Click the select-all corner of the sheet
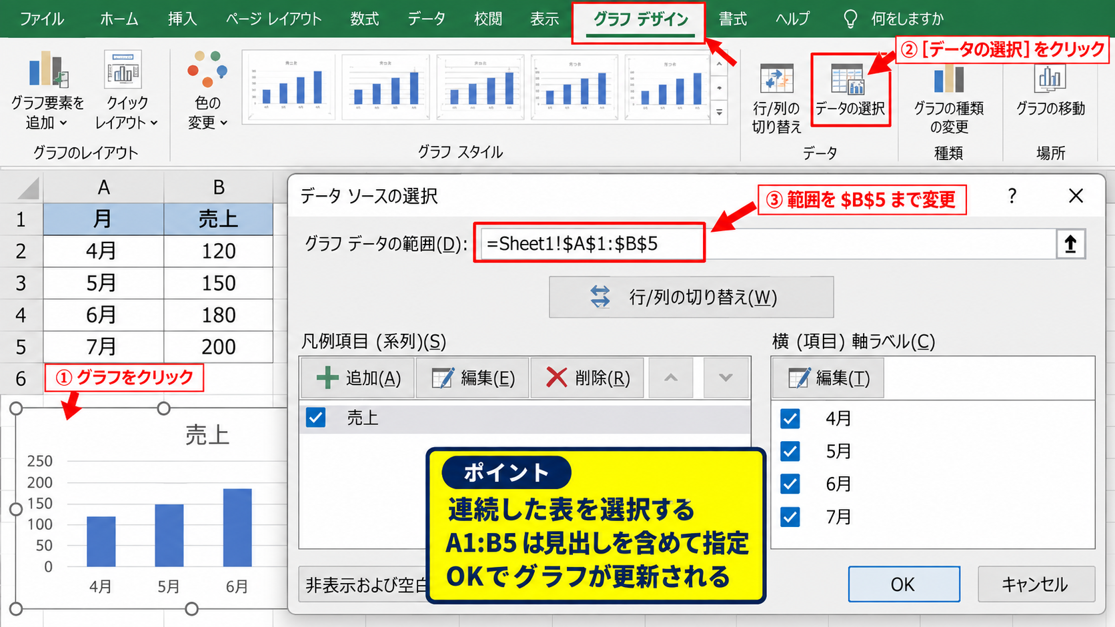 (21, 187)
